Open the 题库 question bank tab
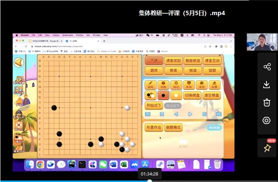 (x=154, y=71)
